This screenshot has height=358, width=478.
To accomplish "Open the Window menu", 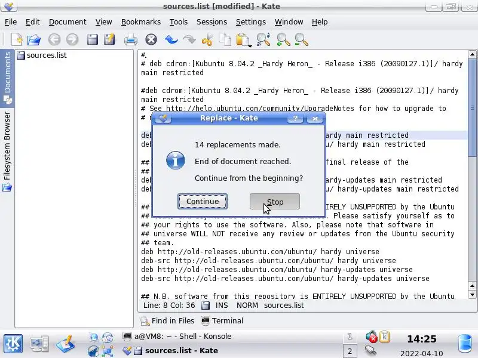I will click(x=289, y=22).
